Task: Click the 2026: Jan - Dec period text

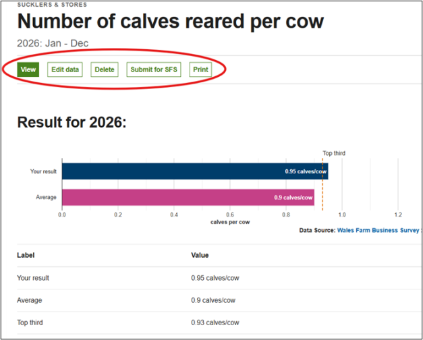Action: pyautogui.click(x=53, y=44)
